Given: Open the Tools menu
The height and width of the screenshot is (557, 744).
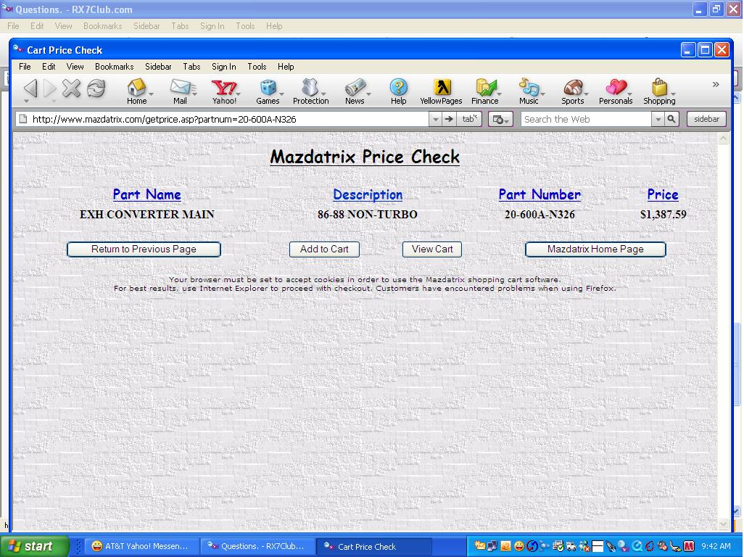Looking at the screenshot, I should coord(257,67).
